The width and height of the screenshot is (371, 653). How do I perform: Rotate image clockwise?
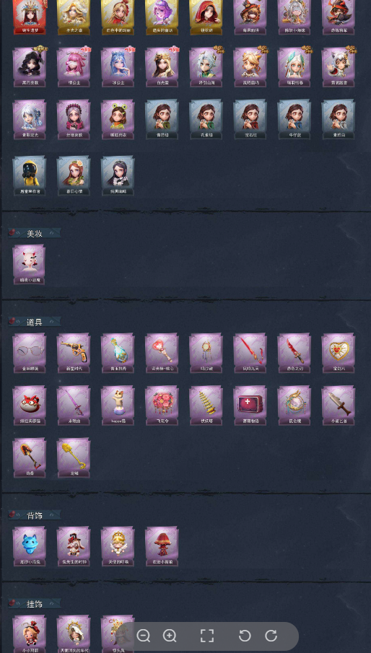point(271,636)
